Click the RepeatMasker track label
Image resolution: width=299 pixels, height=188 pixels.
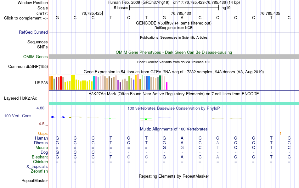tap(35, 180)
